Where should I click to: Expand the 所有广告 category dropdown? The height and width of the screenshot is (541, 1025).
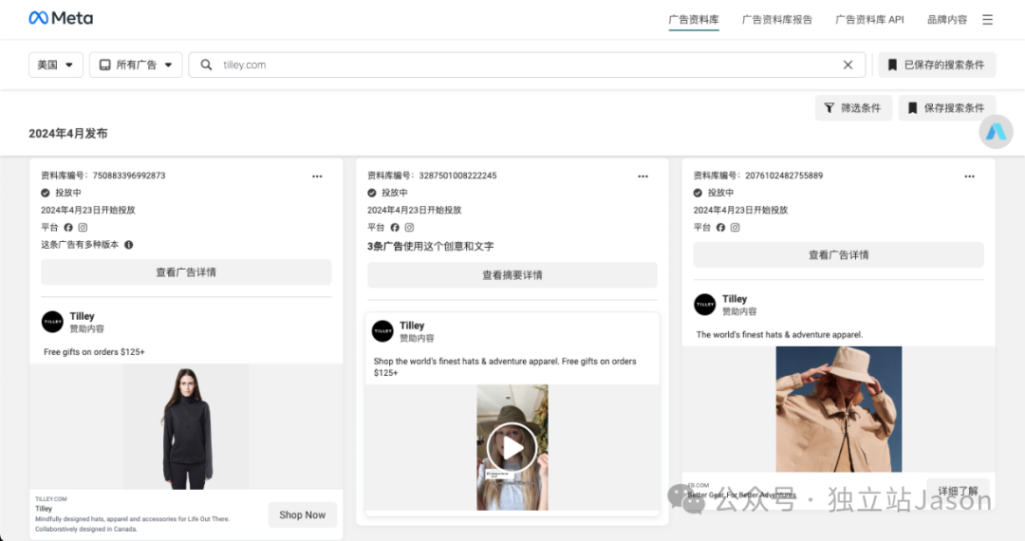point(136,65)
